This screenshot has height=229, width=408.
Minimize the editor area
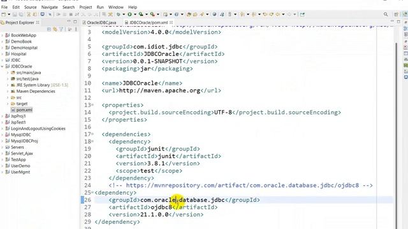[x=393, y=22]
